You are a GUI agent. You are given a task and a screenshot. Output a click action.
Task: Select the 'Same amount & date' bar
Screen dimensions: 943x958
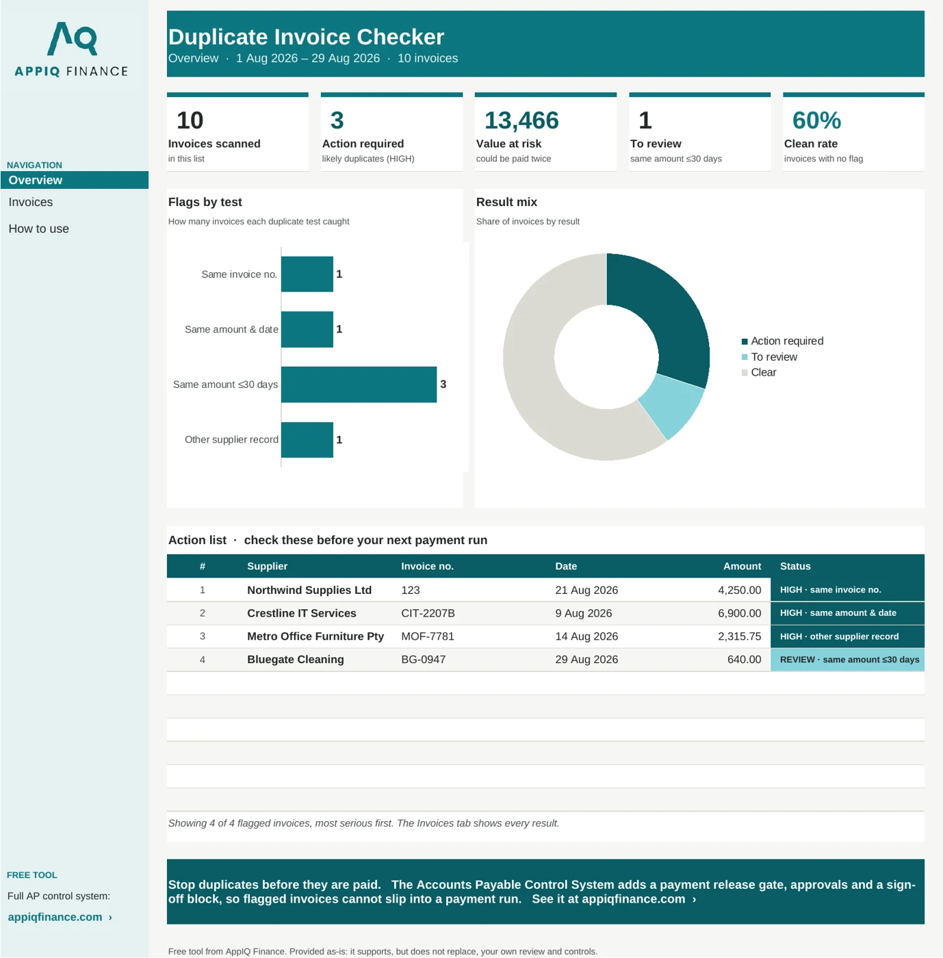click(x=307, y=330)
